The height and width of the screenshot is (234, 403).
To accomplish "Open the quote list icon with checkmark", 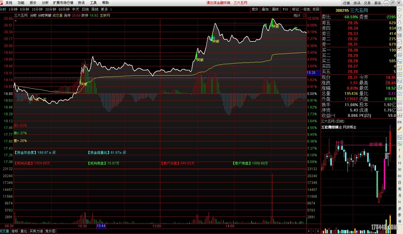I will pyautogui.click(x=399, y=29).
